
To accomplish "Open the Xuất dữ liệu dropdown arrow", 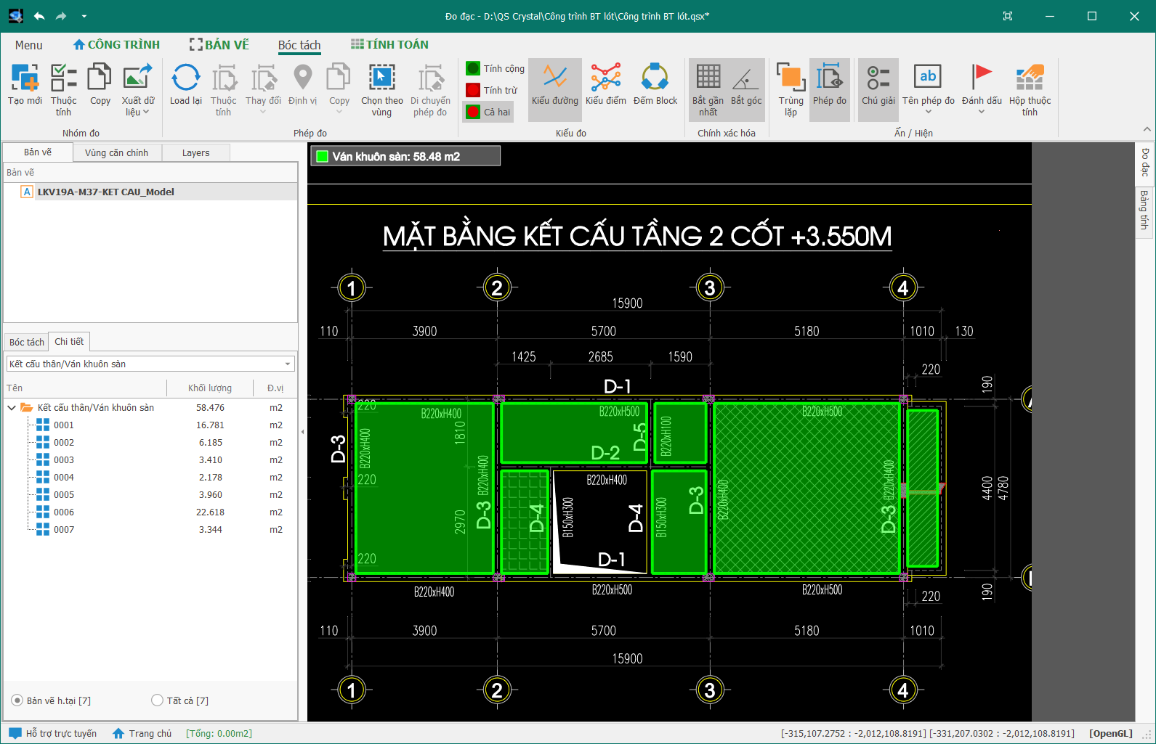I will point(146,113).
